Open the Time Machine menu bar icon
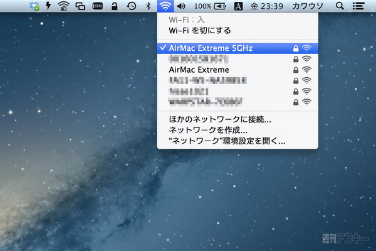 pyautogui.click(x=132, y=6)
